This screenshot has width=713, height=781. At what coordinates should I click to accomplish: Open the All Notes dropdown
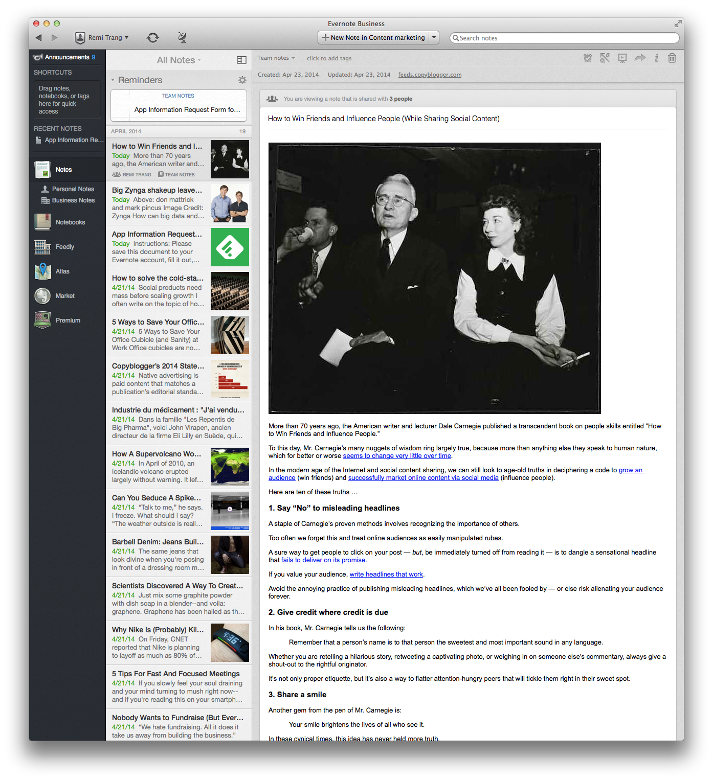(x=179, y=60)
